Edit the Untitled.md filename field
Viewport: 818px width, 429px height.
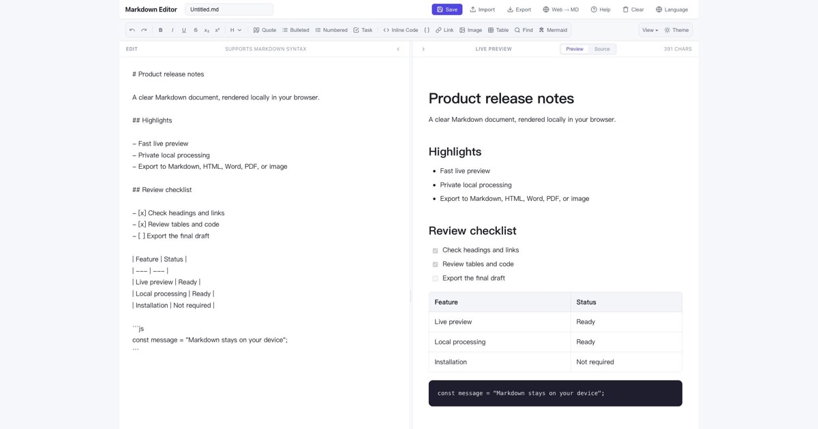229,10
